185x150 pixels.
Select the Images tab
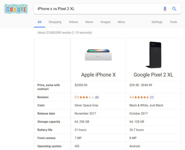(106, 22)
